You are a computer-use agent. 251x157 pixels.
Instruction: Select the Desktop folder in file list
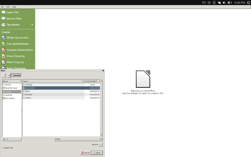(61, 85)
